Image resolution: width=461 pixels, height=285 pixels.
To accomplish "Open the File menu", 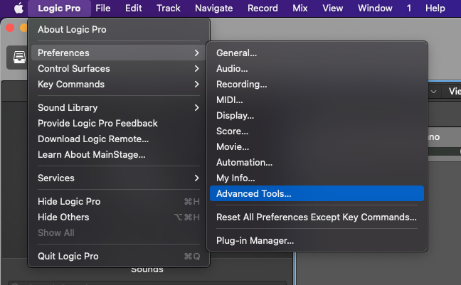I will pos(103,9).
